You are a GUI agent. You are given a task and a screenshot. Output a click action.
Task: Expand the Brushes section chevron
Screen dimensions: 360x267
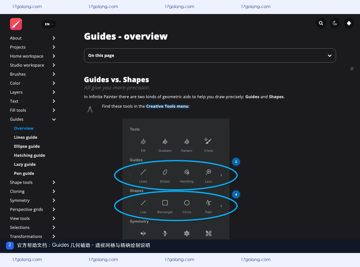(54, 74)
